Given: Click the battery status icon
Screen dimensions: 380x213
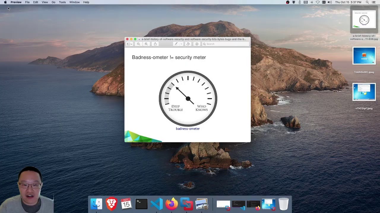Looking at the screenshot, I should pyautogui.click(x=324, y=2).
